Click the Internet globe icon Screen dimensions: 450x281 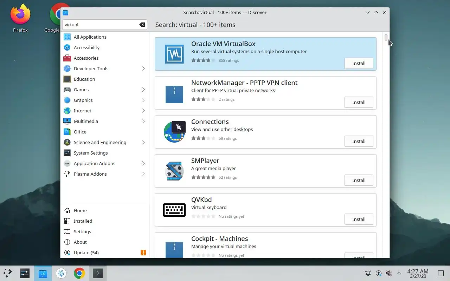pyautogui.click(x=67, y=111)
